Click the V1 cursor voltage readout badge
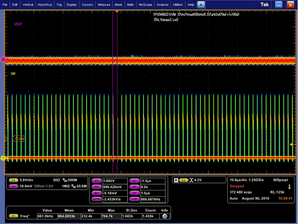 (x=96, y=181)
